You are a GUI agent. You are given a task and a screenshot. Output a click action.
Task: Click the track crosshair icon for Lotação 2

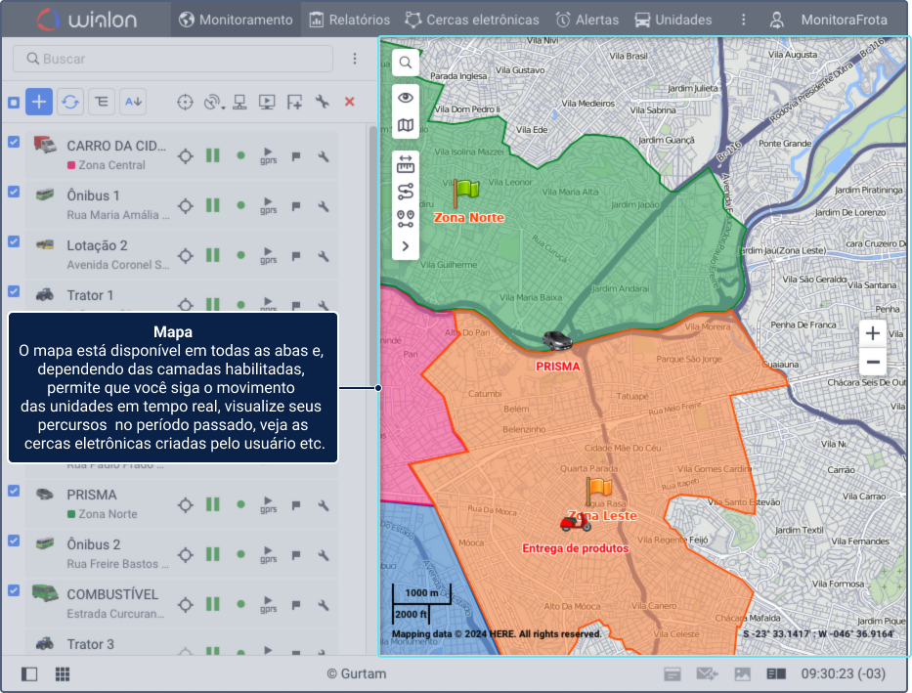pos(186,255)
